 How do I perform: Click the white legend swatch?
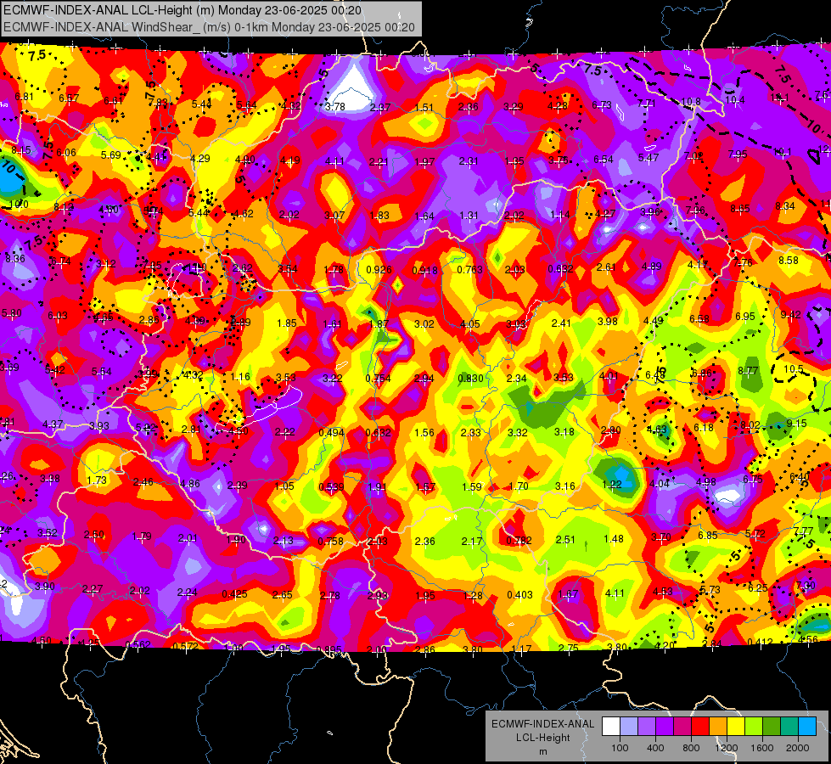(x=611, y=726)
